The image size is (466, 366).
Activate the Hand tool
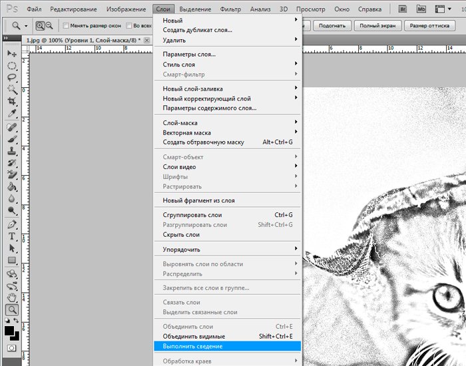11,297
